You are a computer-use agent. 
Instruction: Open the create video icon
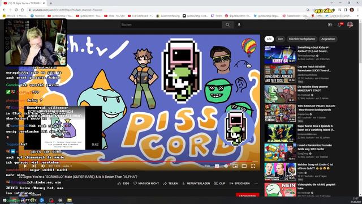(x=330, y=25)
